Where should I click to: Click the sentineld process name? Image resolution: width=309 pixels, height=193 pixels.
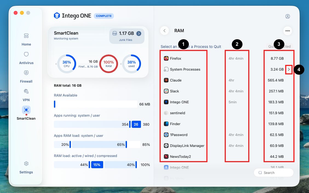(177, 113)
